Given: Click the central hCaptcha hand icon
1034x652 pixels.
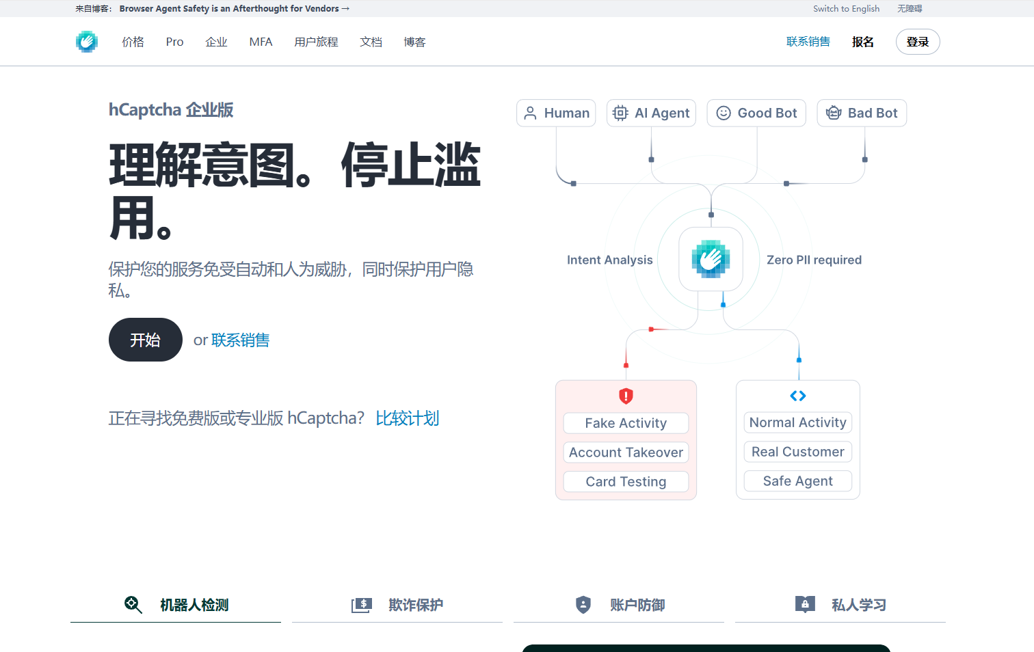Looking at the screenshot, I should 711,259.
